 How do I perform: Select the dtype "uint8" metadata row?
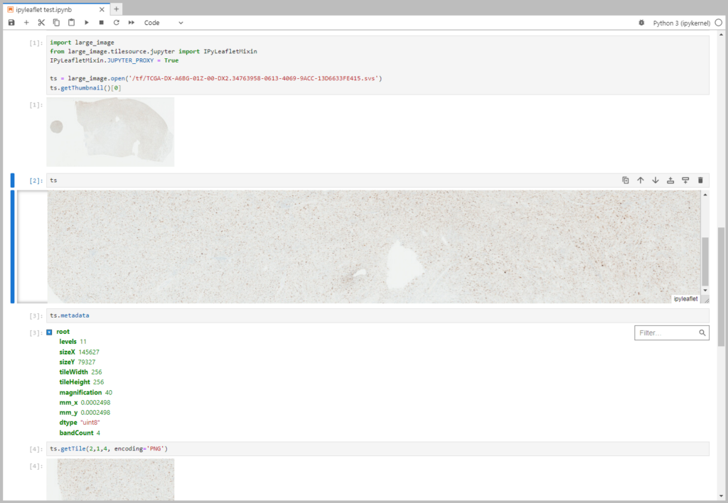click(80, 423)
